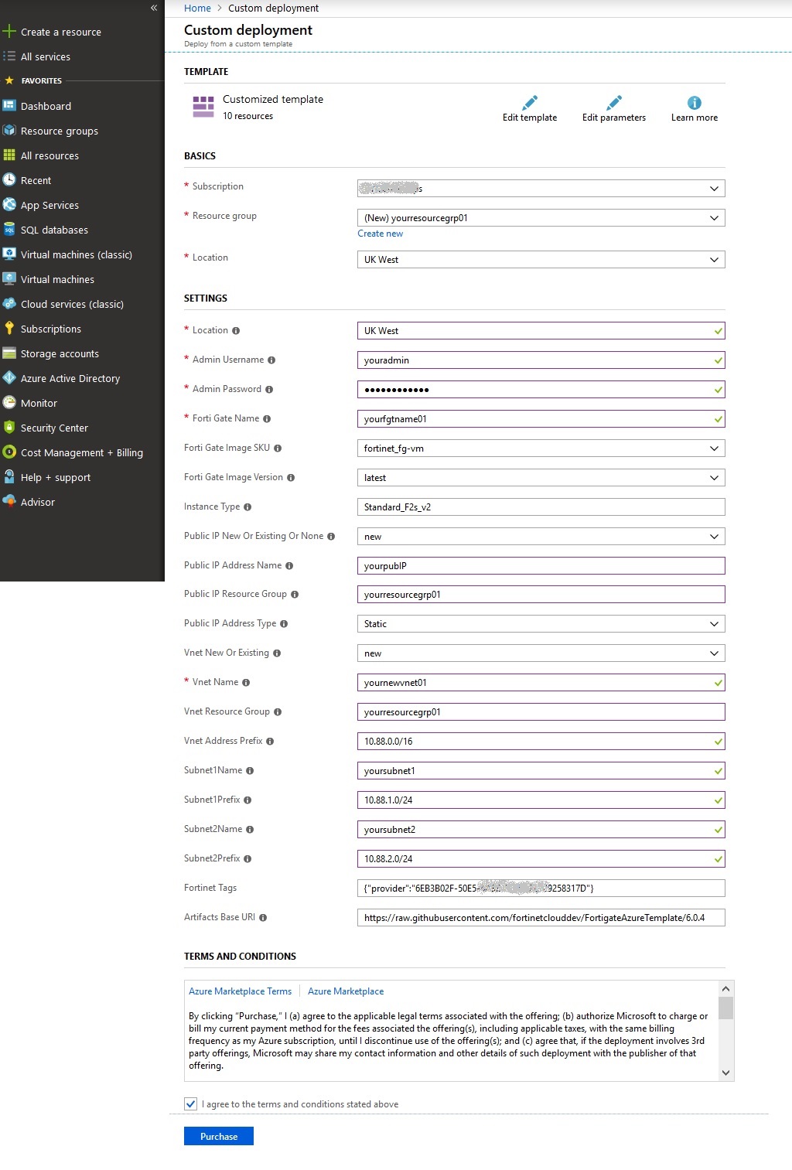
Task: Open Virtual machines in the sidebar
Action: pyautogui.click(x=57, y=279)
